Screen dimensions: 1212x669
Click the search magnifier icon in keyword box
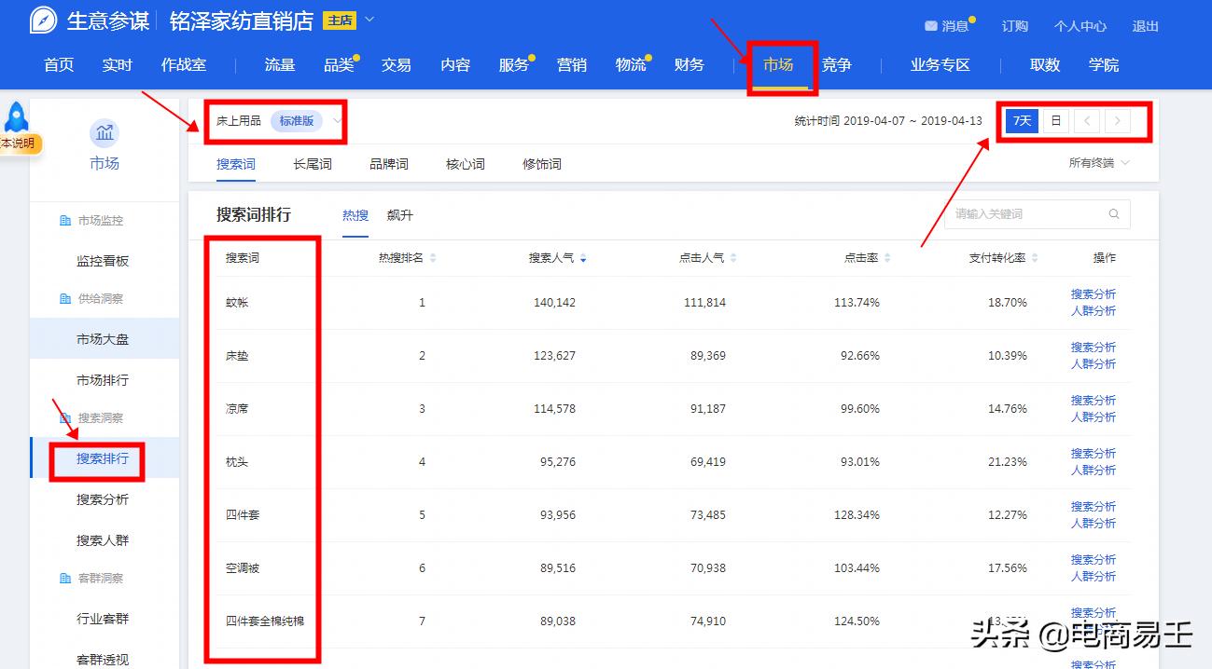coord(1114,213)
